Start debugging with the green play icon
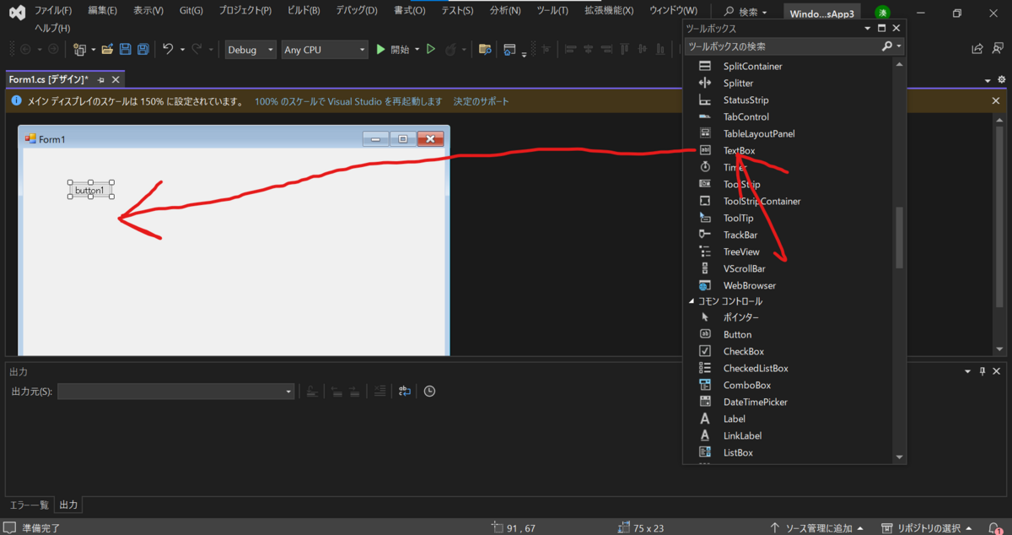 380,49
